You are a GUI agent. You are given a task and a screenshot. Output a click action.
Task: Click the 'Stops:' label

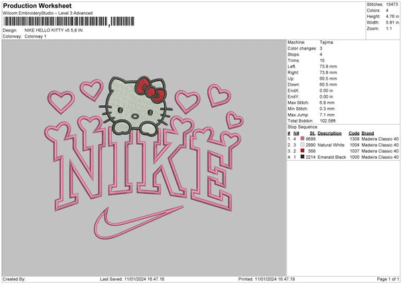[293, 54]
